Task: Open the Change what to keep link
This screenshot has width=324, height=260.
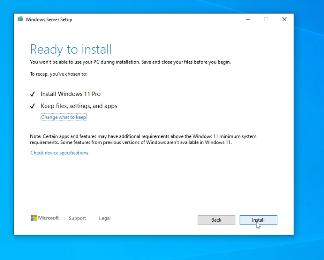Action: click(x=63, y=117)
